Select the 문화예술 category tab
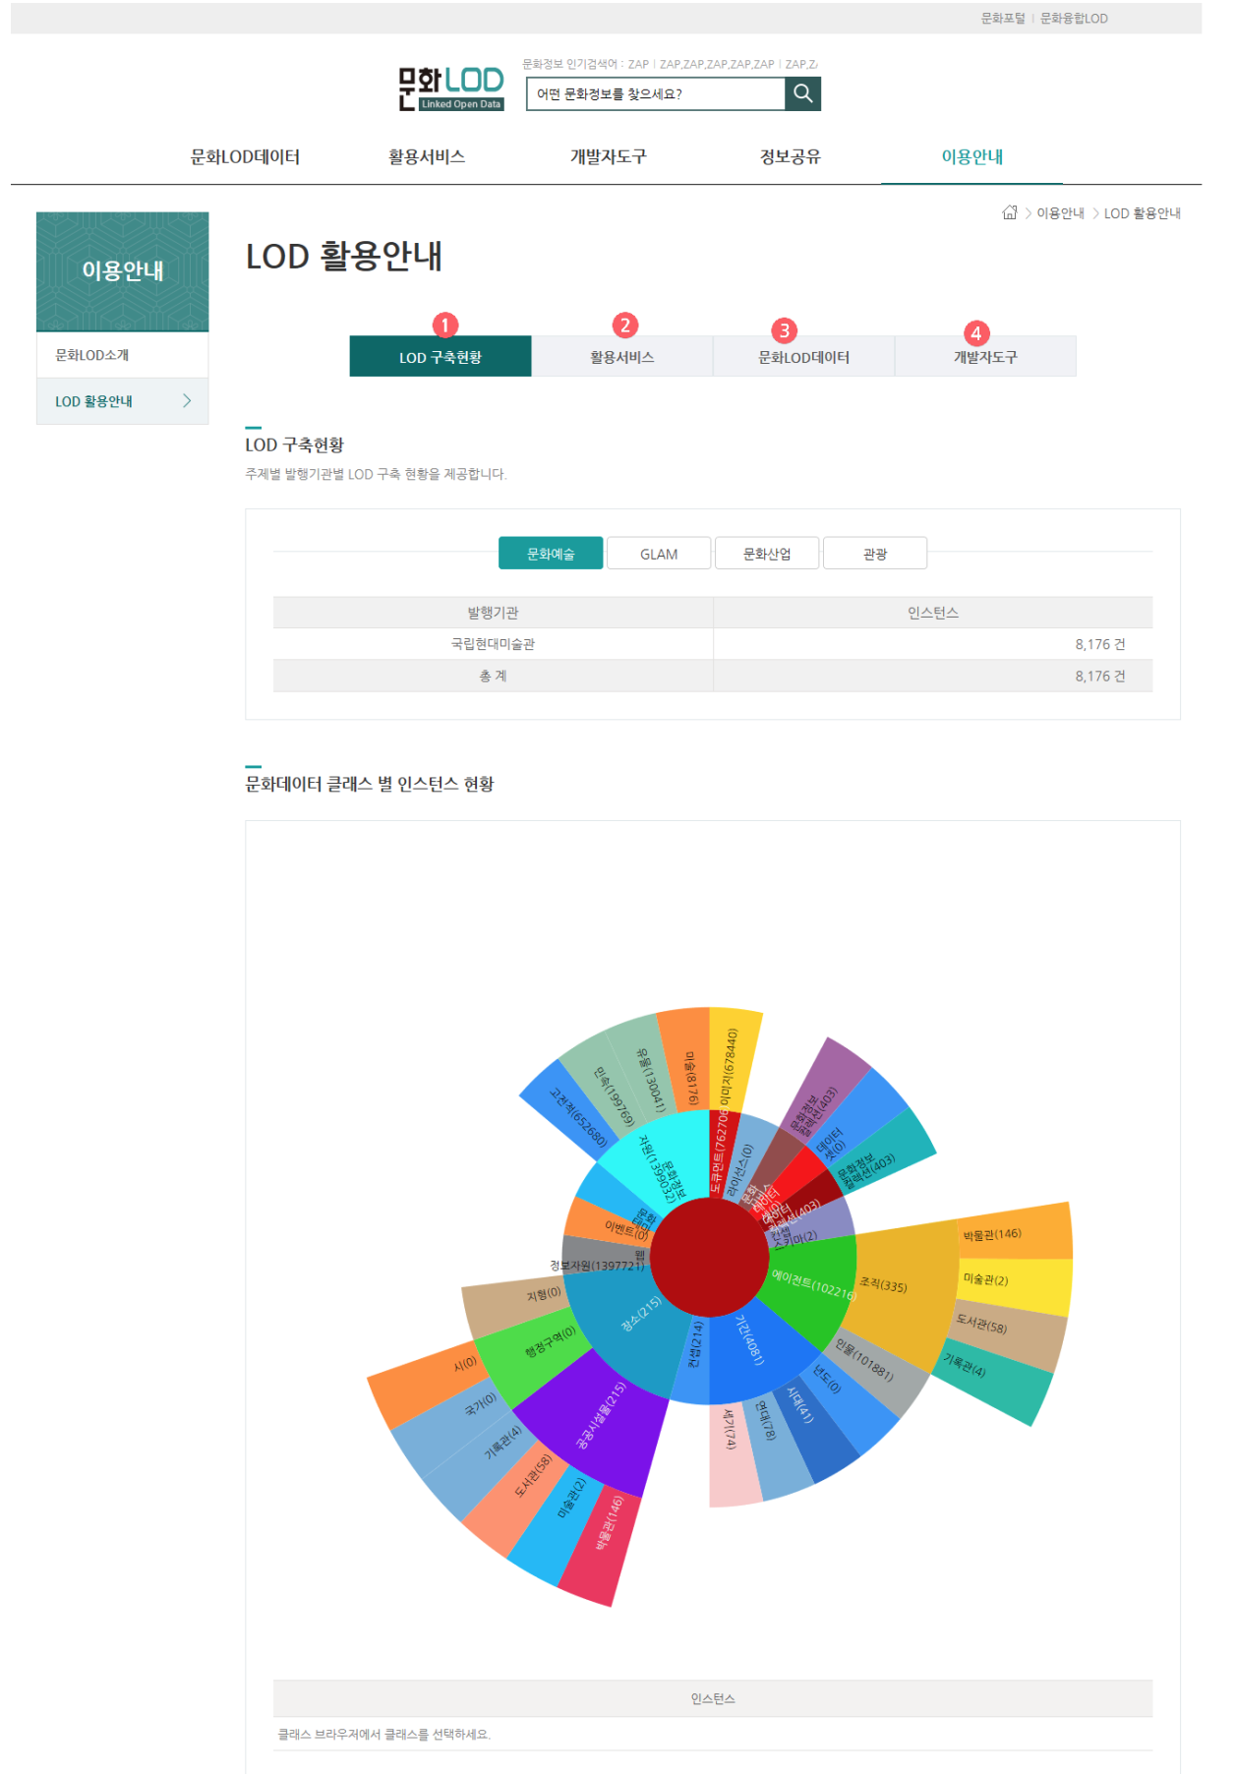This screenshot has height=1774, width=1235. tap(551, 554)
